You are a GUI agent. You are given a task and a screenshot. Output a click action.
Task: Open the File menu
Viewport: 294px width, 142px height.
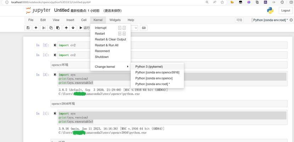click(31, 20)
